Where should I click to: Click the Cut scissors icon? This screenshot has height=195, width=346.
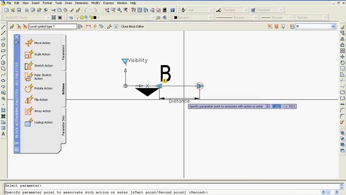pos(53,10)
